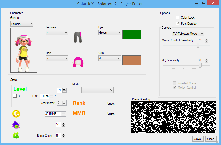Image resolution: width=221 pixels, height=145 pixels.
Task: Click the Motion Control Sensitivity slider thumb
Action: (x=198, y=45)
